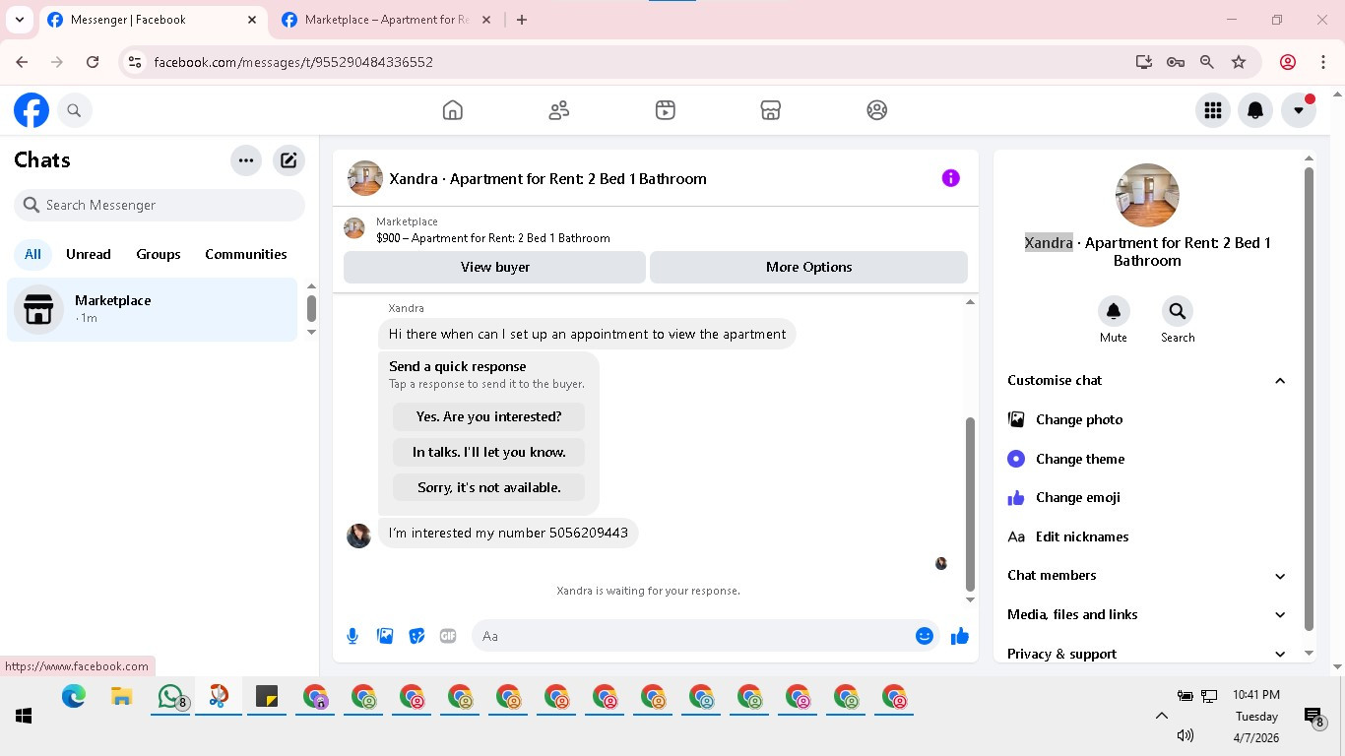Open the $900 apartment listing banner
Viewport: 1345px width, 756px height.
tap(655, 229)
